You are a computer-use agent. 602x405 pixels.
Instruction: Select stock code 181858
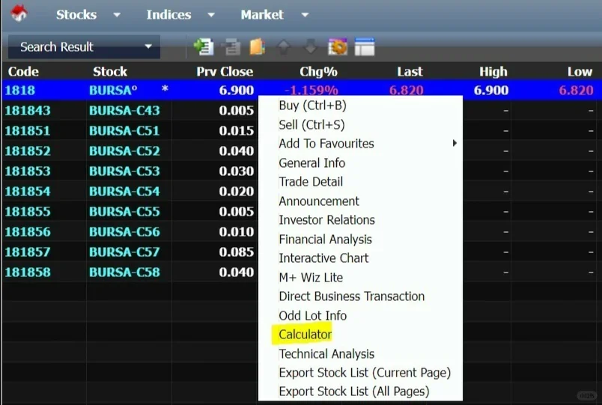tap(27, 272)
